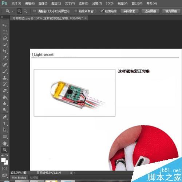Click the 文档:849.0K/1.11M status text

click(x=49, y=172)
